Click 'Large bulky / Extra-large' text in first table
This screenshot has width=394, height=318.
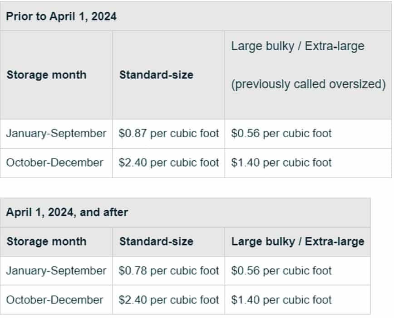[298, 46]
